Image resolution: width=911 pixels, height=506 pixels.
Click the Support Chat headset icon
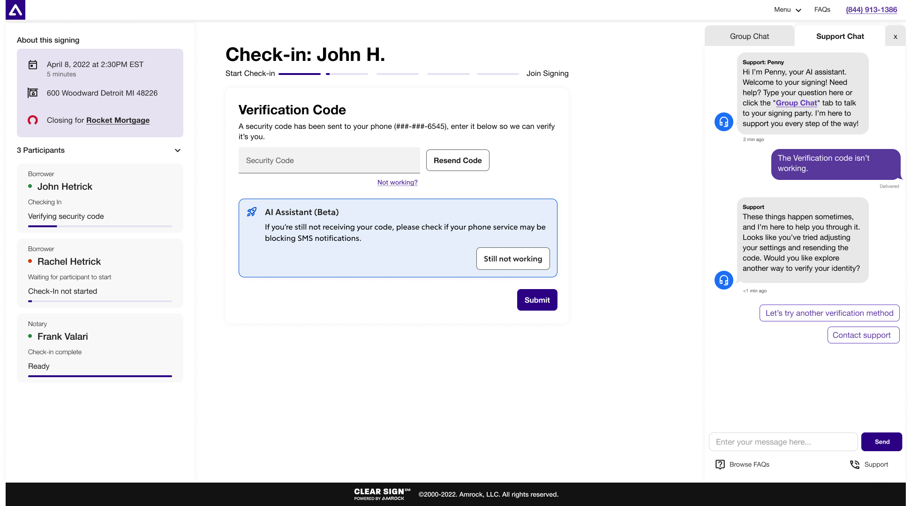pos(724,122)
